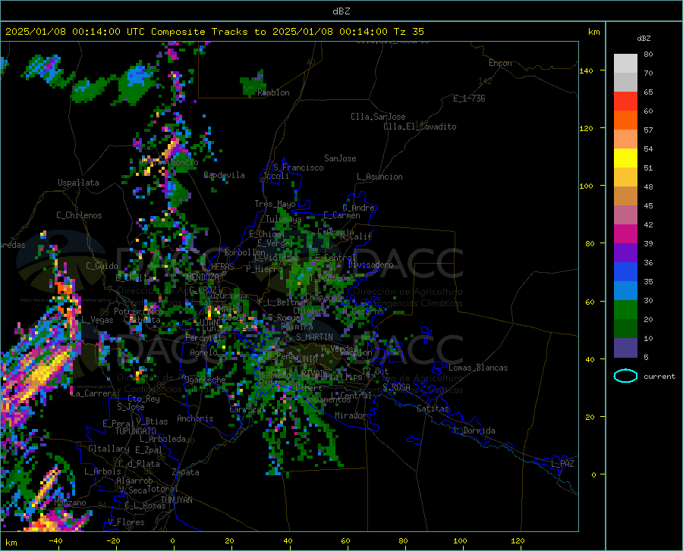Click the Gltallary map label
The height and width of the screenshot is (551, 683).
109,449
